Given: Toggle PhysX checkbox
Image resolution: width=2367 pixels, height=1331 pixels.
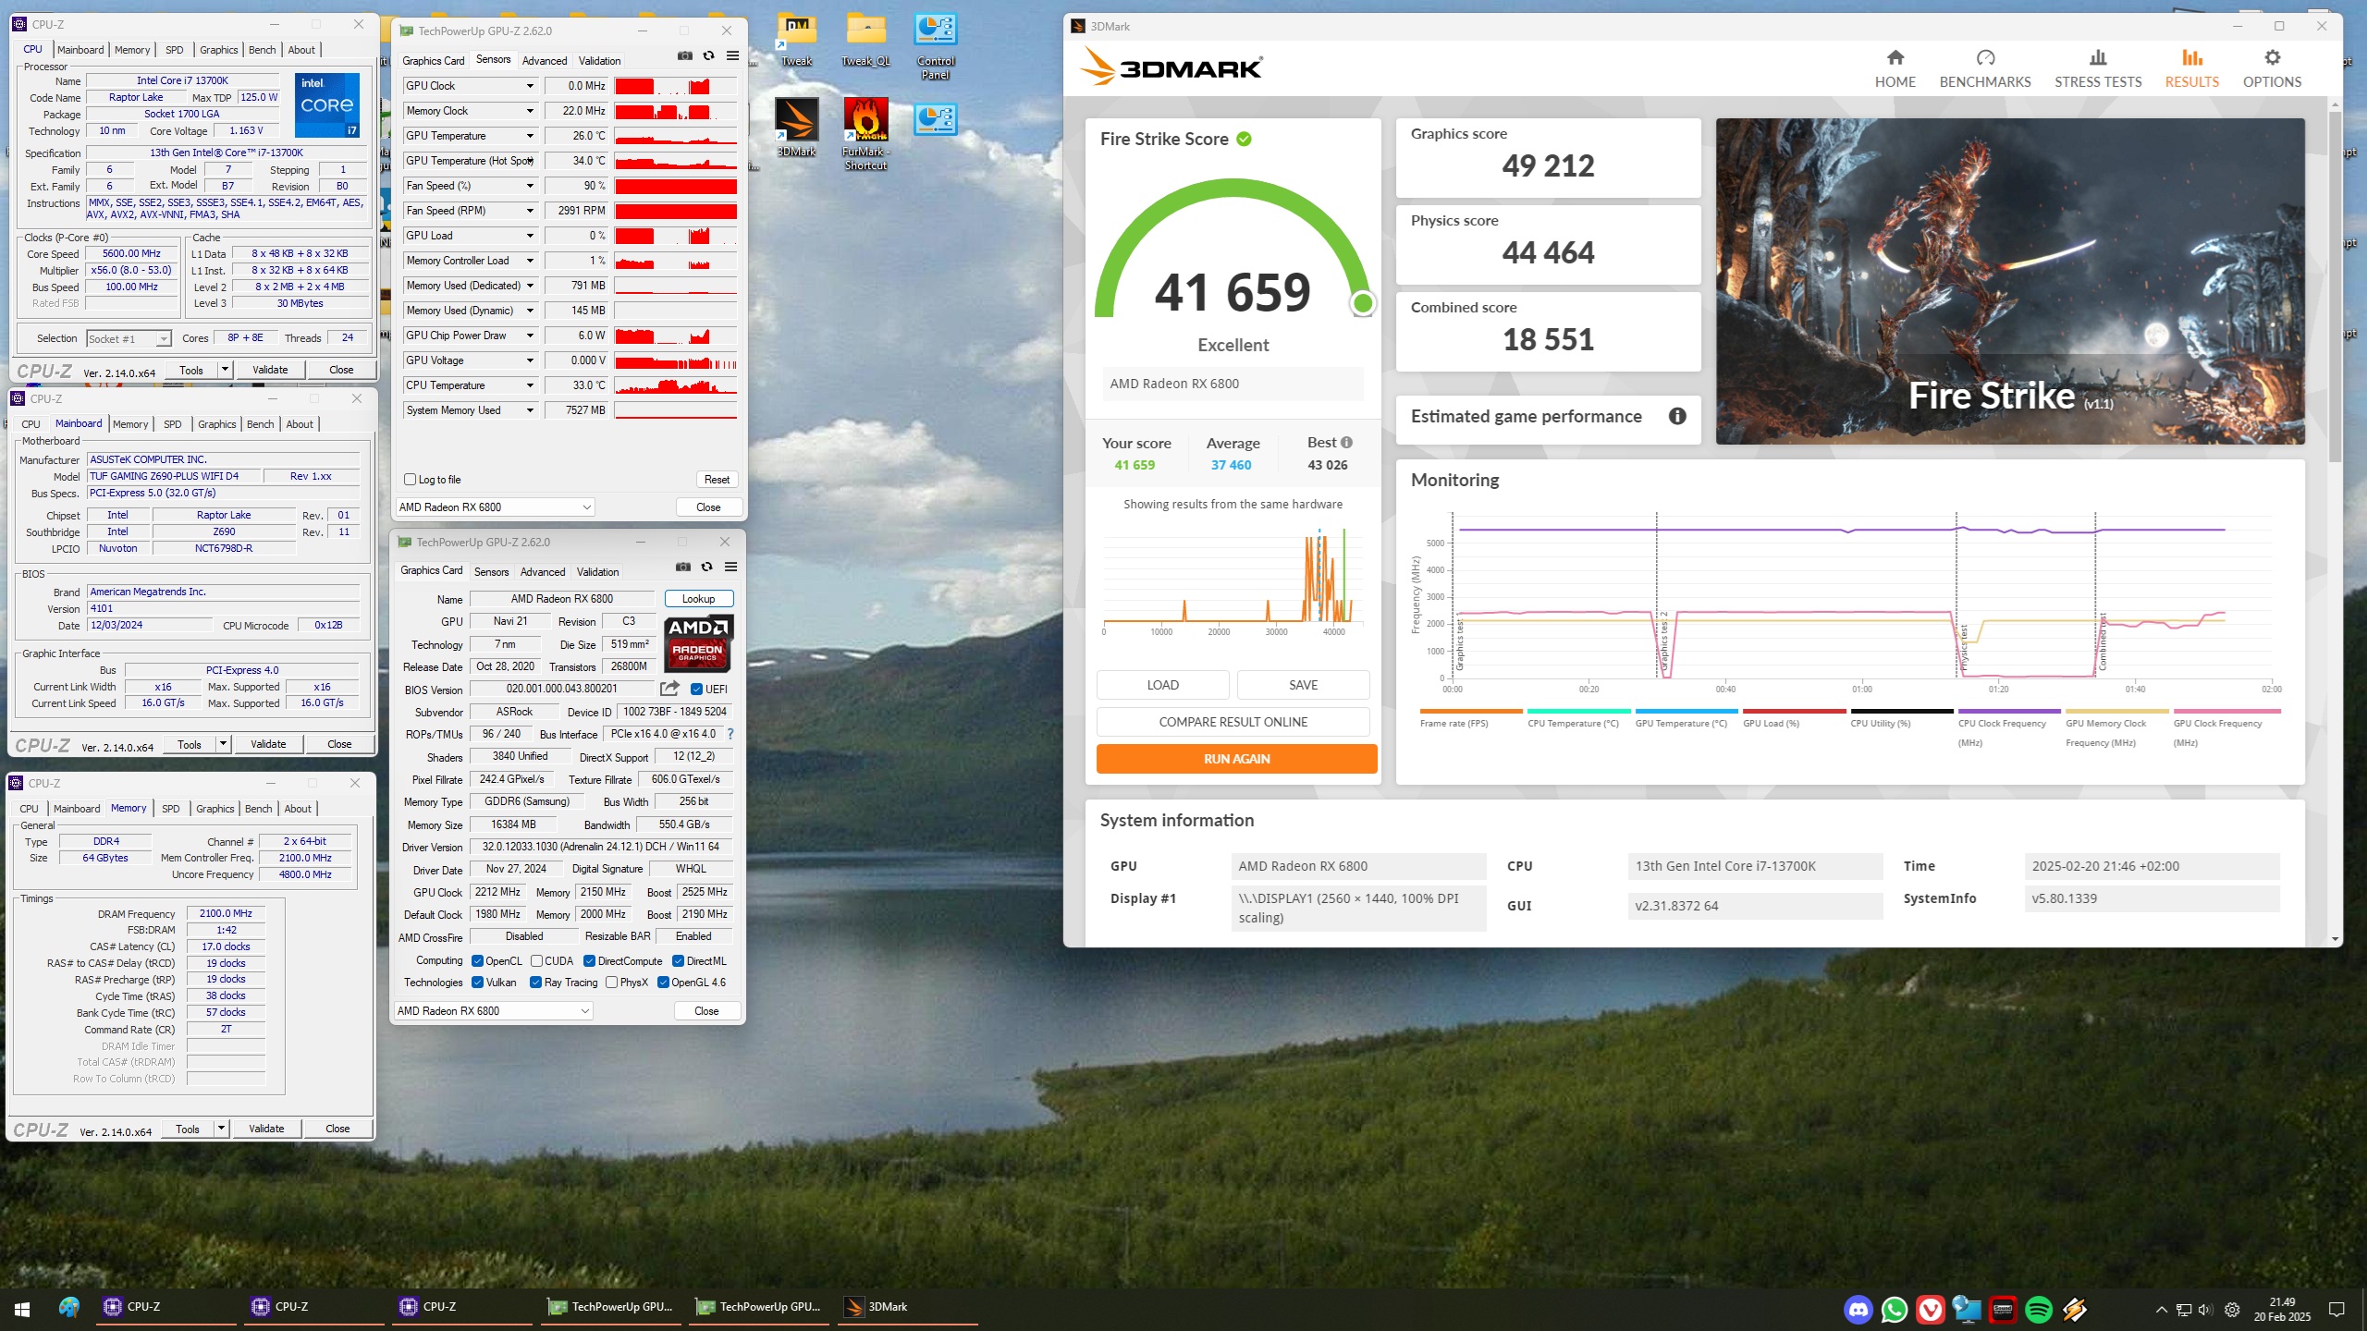Looking at the screenshot, I should (611, 983).
